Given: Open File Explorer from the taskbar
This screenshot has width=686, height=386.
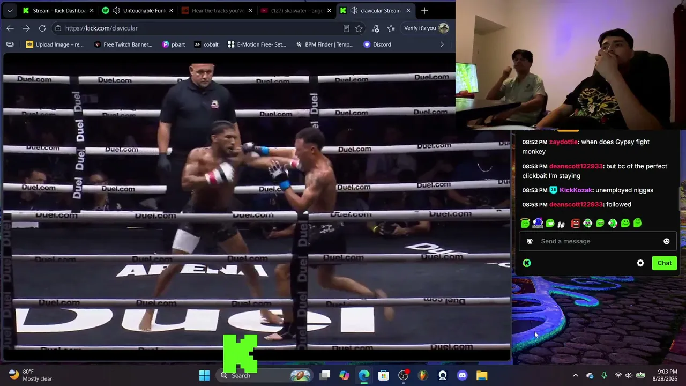Looking at the screenshot, I should pos(482,375).
